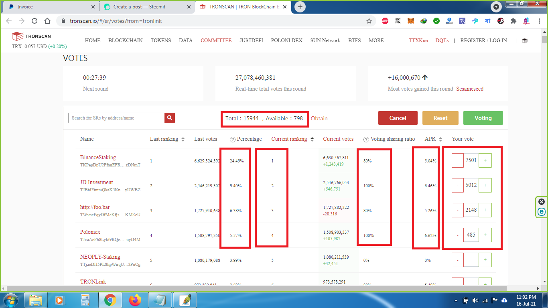This screenshot has width=548, height=308.
Task: Click the Search for SRs input field
Action: pyautogui.click(x=116, y=118)
